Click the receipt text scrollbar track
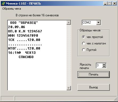This screenshot has width=118, height=102. click(x=69, y=55)
